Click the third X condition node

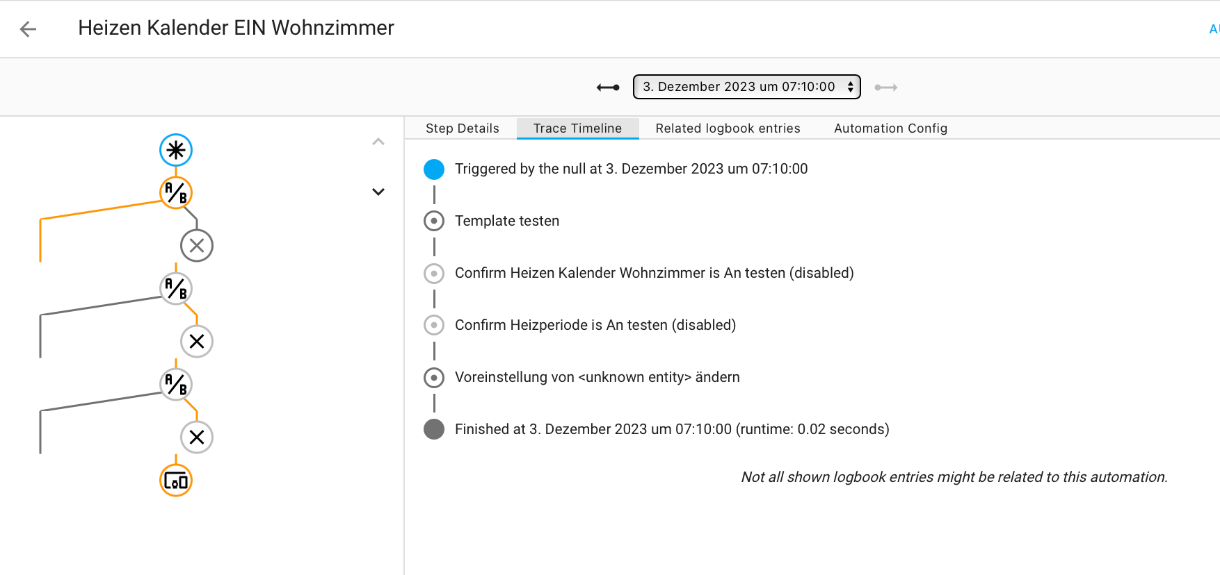(x=197, y=437)
